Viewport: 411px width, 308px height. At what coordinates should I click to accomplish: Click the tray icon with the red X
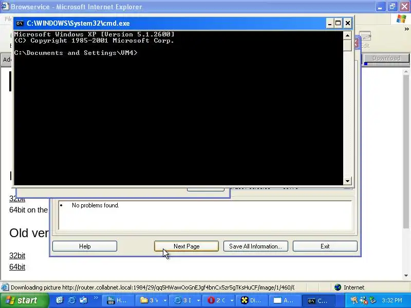(364, 300)
